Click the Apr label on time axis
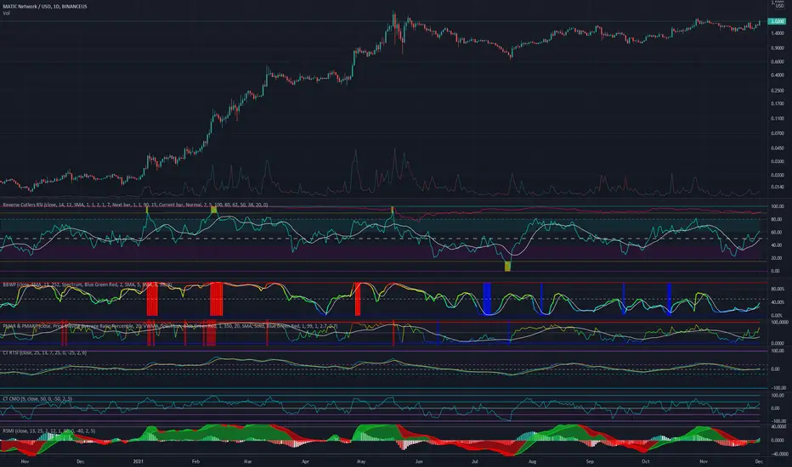The image size is (792, 467). pos(305,461)
